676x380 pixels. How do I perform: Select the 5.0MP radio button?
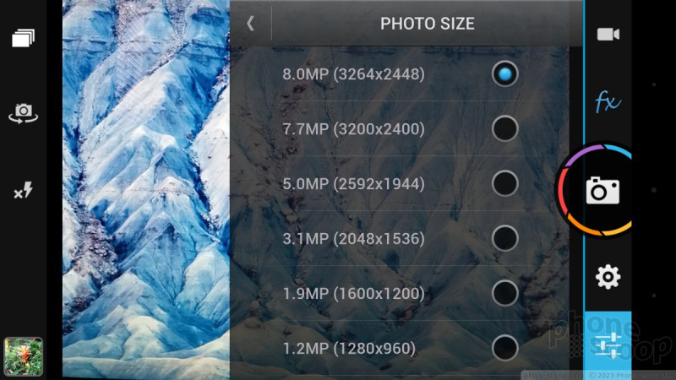[504, 183]
